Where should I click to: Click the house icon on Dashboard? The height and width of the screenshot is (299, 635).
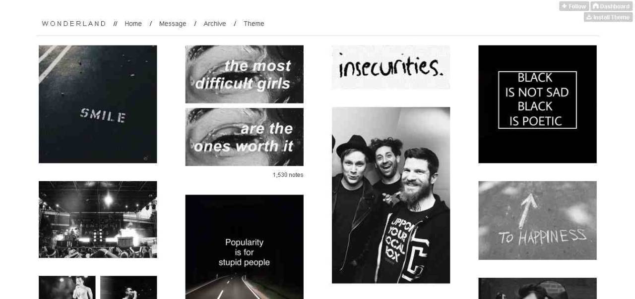(x=595, y=6)
